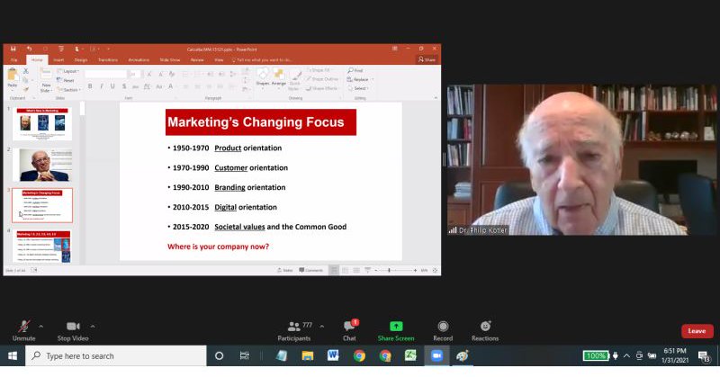Open the Section dropdown

coord(68,90)
